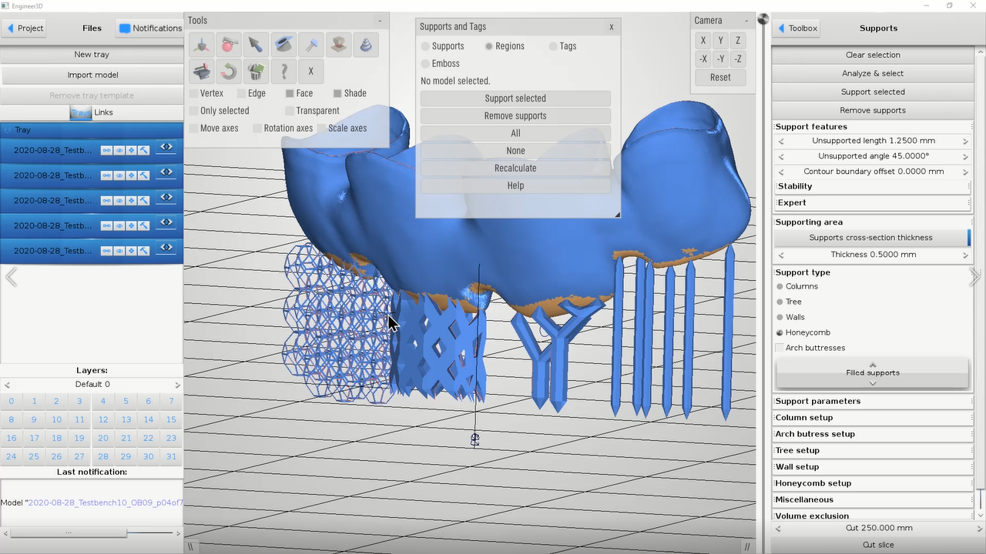
Task: Click the question mark help tool icon
Action: click(x=283, y=72)
